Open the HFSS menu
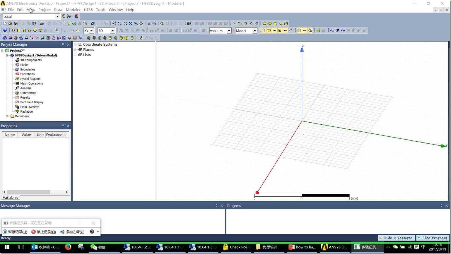This screenshot has width=451, height=254. pyautogui.click(x=88, y=10)
